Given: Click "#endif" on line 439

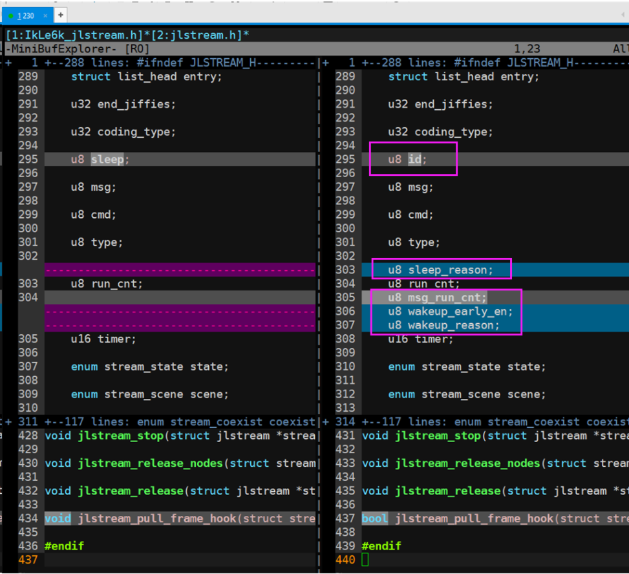Looking at the screenshot, I should click(x=381, y=546).
